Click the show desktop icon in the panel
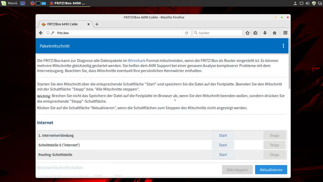The height and width of the screenshot is (182, 323). click(23, 3)
